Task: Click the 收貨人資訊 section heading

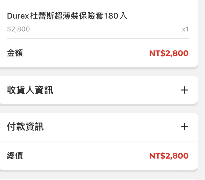Action: 30,90
